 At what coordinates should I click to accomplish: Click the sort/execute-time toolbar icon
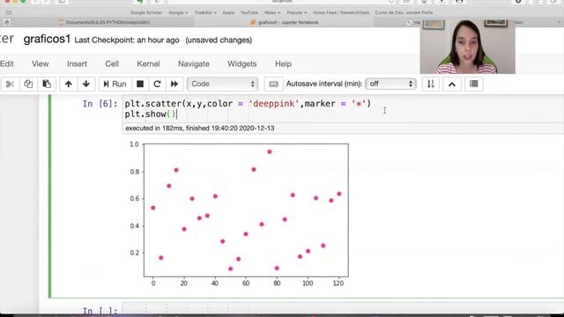431,85
